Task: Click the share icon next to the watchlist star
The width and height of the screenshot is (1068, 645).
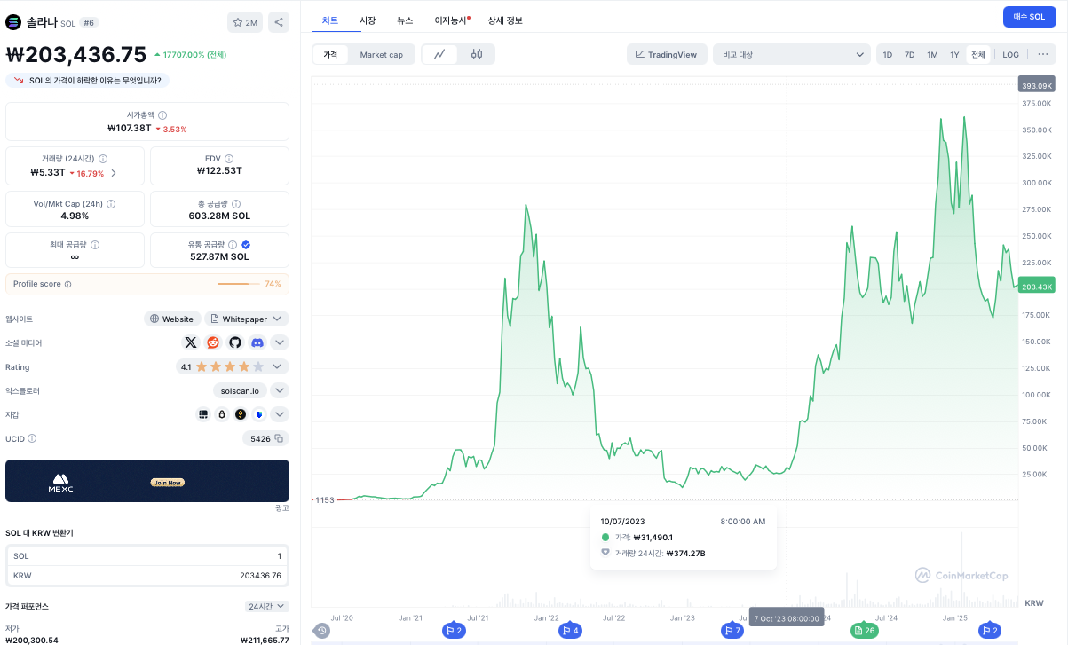Action: (x=278, y=22)
